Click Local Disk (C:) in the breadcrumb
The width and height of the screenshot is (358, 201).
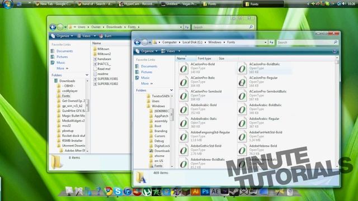pyautogui.click(x=192, y=42)
